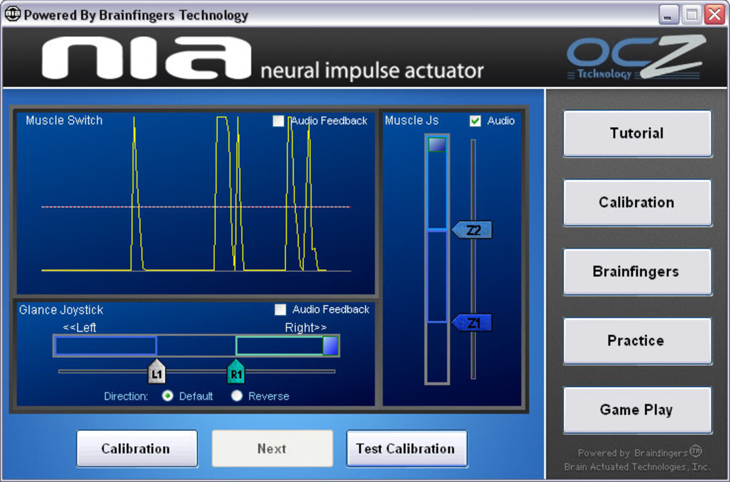Close the nia window
Viewport: 730px width, 482px height.
(x=714, y=15)
